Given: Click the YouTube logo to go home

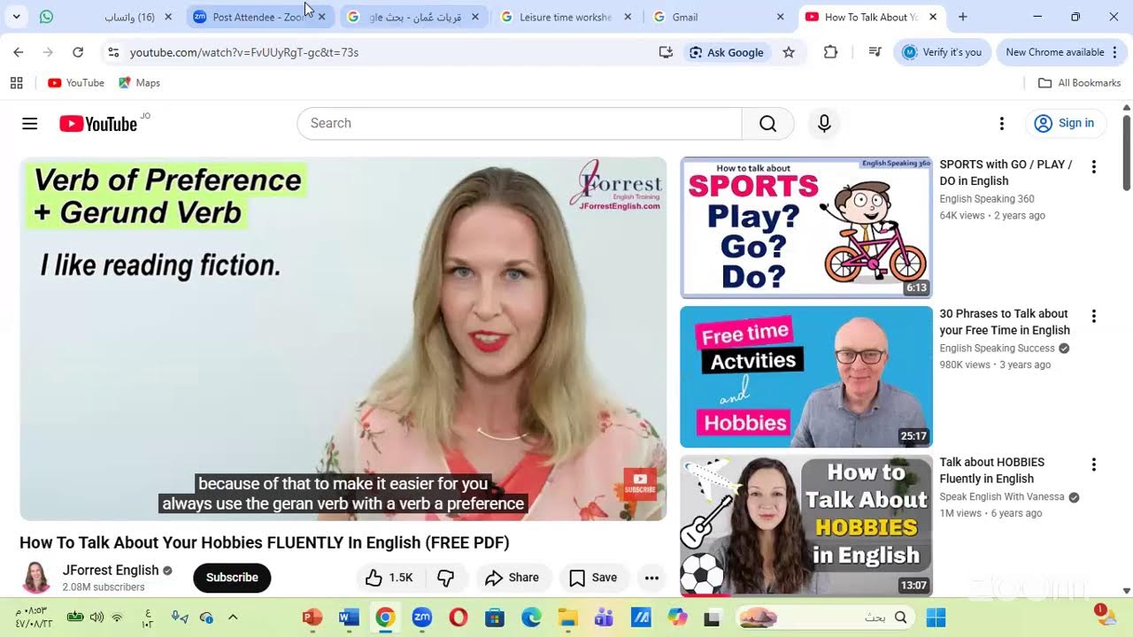Looking at the screenshot, I should click(x=98, y=124).
